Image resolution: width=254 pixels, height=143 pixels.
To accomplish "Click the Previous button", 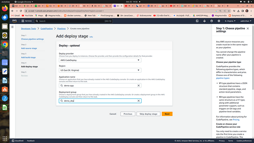I will 128,114.
